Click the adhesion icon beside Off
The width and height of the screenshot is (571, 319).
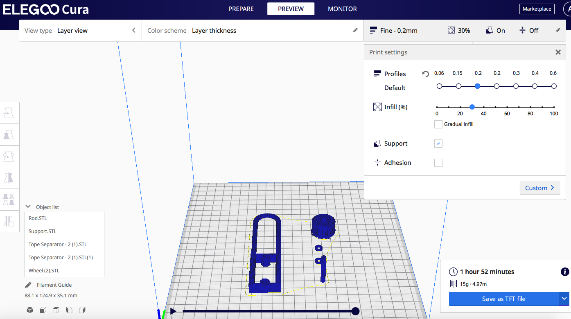click(522, 30)
